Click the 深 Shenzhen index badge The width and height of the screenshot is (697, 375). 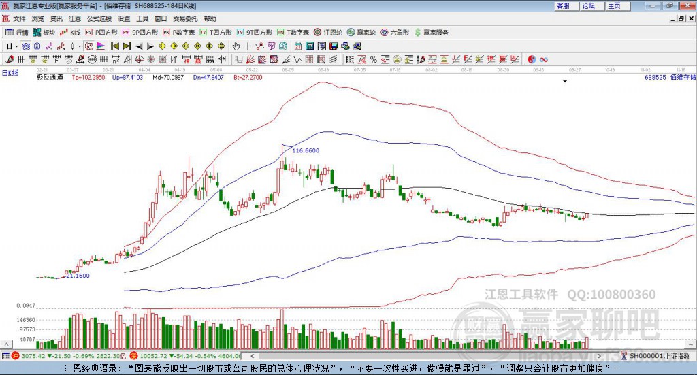click(x=134, y=356)
